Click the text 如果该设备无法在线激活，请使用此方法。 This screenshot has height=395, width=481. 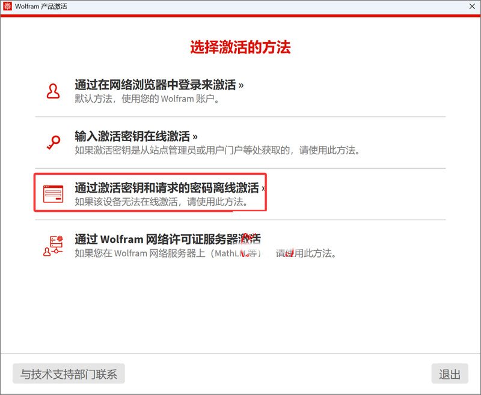tap(161, 202)
